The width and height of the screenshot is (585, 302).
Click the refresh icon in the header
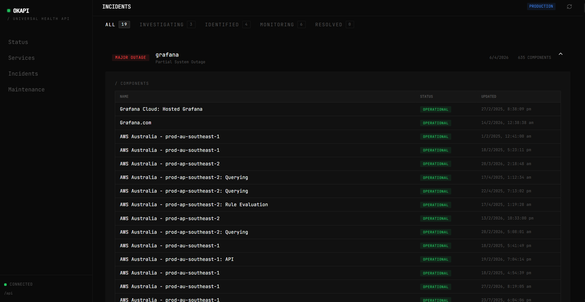pyautogui.click(x=569, y=7)
